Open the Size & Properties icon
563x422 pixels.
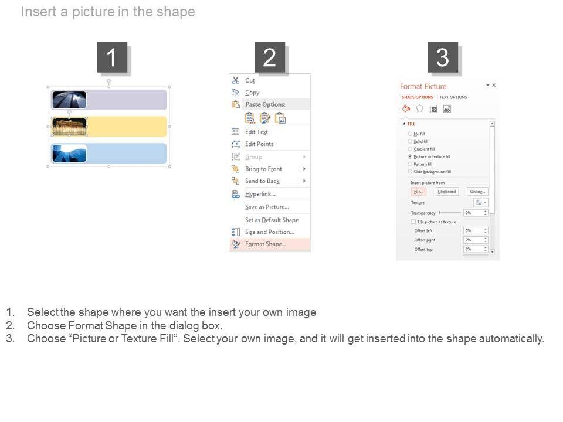coord(433,108)
